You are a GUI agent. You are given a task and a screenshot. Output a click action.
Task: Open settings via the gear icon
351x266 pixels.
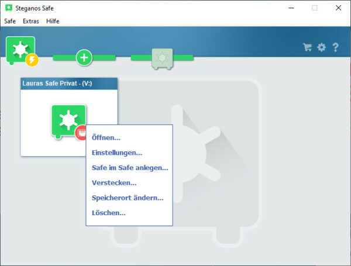tap(321, 47)
